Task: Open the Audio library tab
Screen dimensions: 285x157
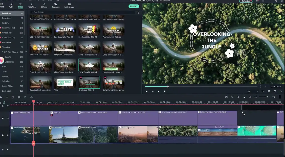Action: click(x=11, y=6)
